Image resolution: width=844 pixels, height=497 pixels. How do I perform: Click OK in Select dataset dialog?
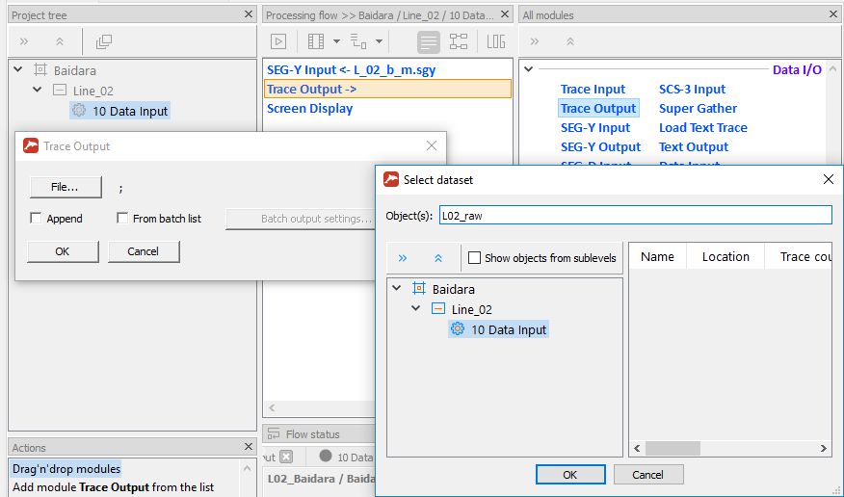[x=570, y=475]
